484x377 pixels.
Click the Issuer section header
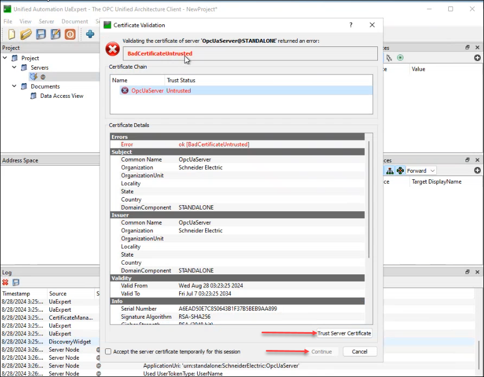click(x=237, y=215)
